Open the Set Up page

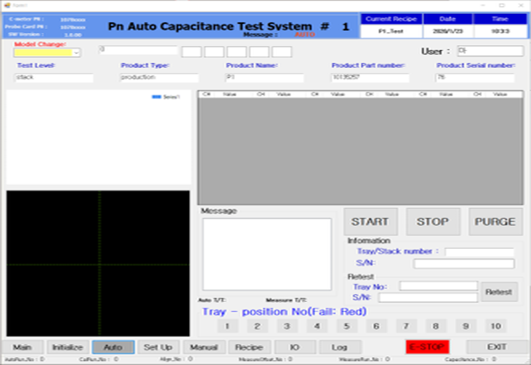click(x=158, y=347)
